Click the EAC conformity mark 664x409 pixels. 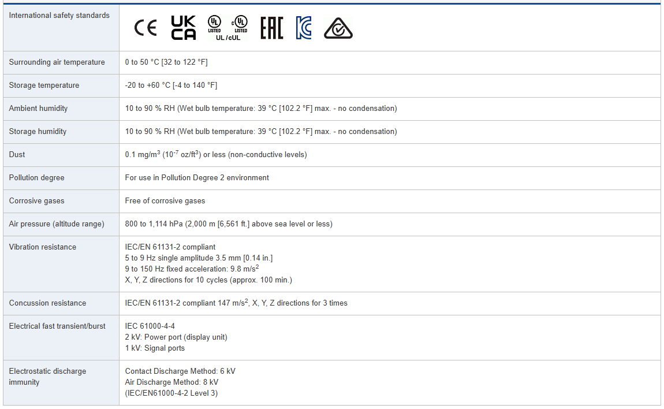(271, 28)
